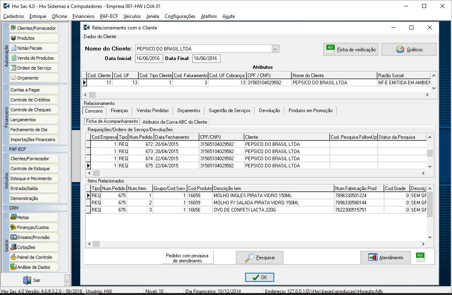Open Ordem de Serviço
The height and width of the screenshot is (295, 452).
pos(34,68)
